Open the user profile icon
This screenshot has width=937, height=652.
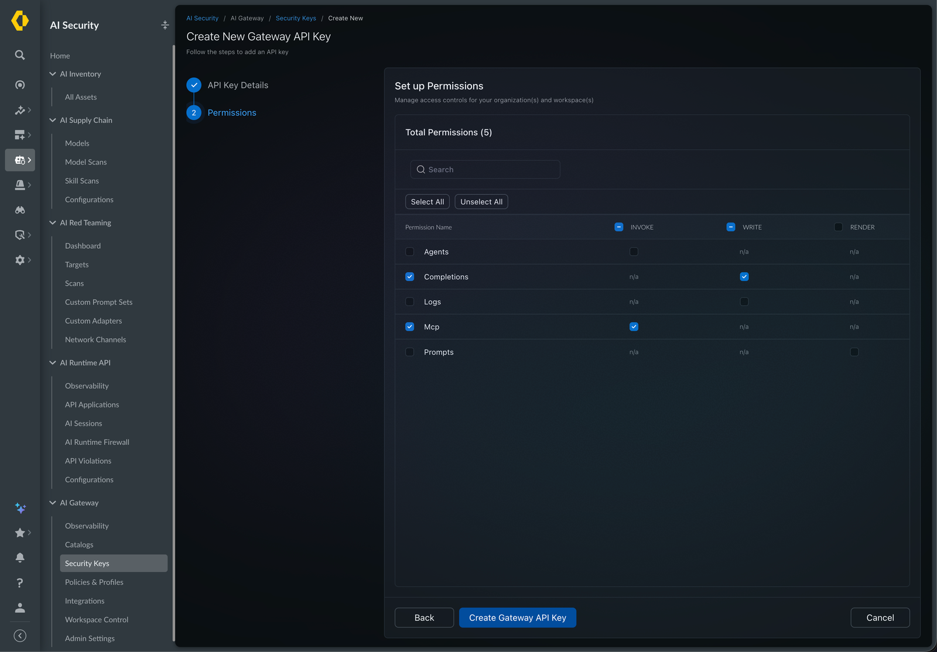tap(20, 608)
